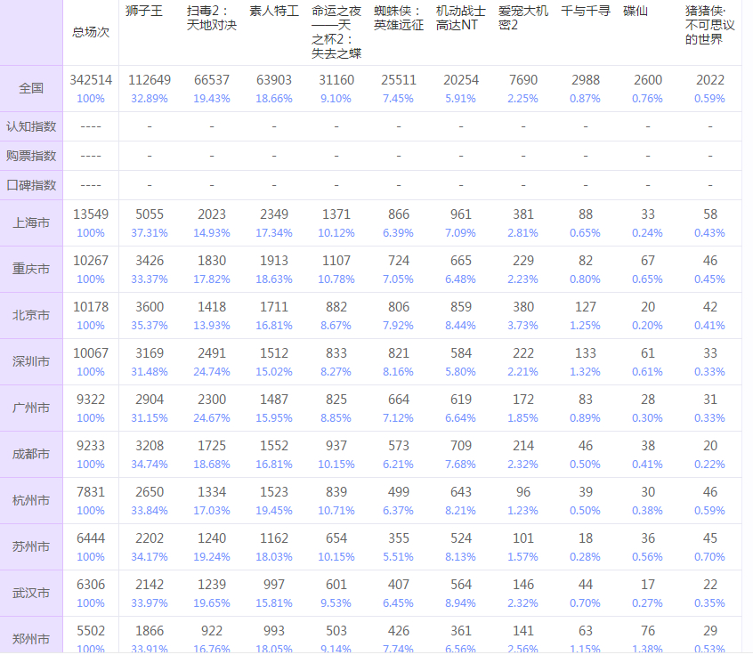The height and width of the screenshot is (663, 753).
Task: Click the 2904 value in 广州市 row
Action: [150, 400]
